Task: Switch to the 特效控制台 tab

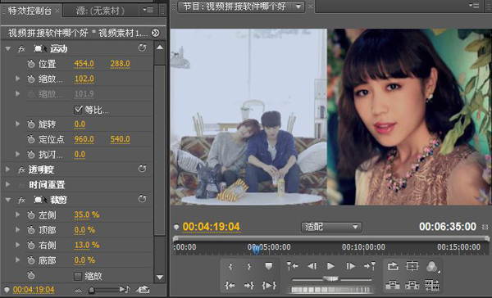Action: (x=30, y=11)
